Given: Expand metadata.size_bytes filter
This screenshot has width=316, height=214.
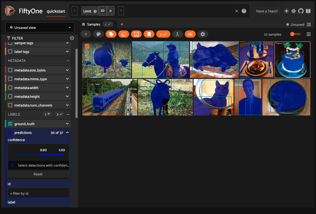Looking at the screenshot, I should [x=67, y=70].
